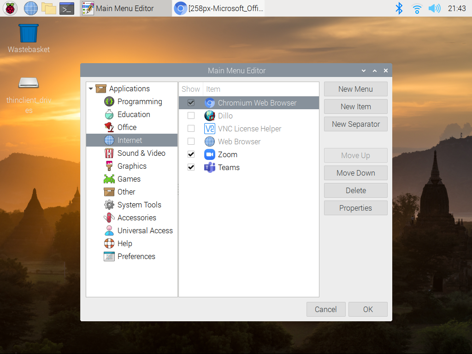The image size is (472, 354).
Task: Click the Universal Access person icon
Action: point(109,230)
